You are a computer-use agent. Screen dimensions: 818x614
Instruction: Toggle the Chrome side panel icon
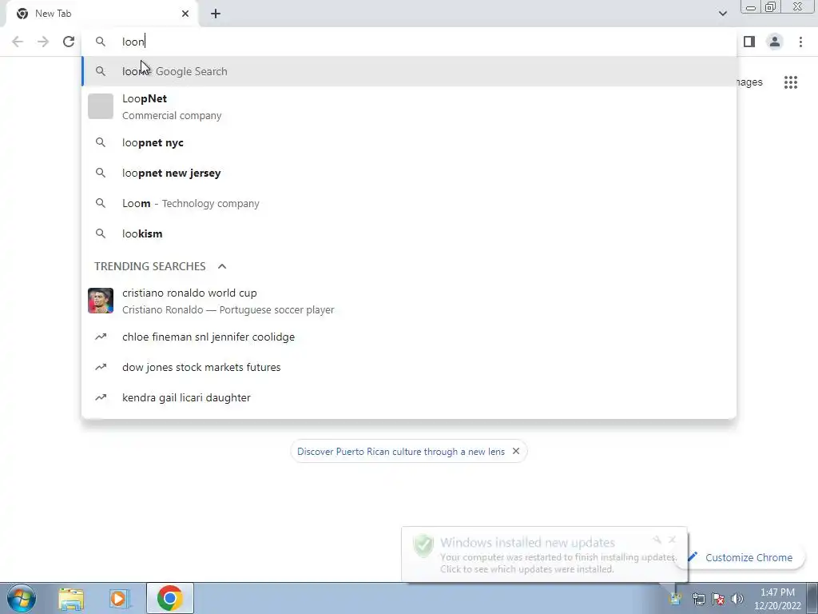749,42
